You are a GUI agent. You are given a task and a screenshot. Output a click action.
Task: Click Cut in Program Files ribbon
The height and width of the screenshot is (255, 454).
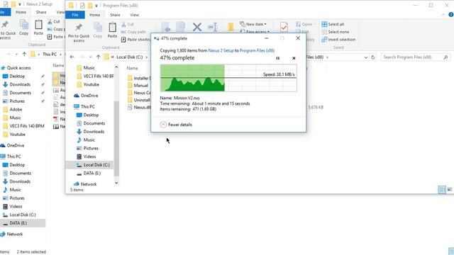pos(128,24)
